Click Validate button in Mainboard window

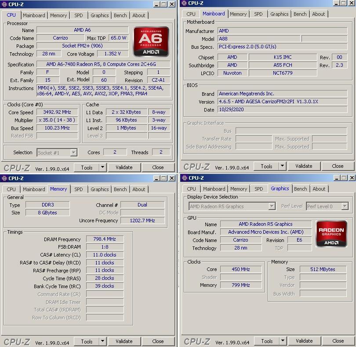pyautogui.click(x=304, y=166)
